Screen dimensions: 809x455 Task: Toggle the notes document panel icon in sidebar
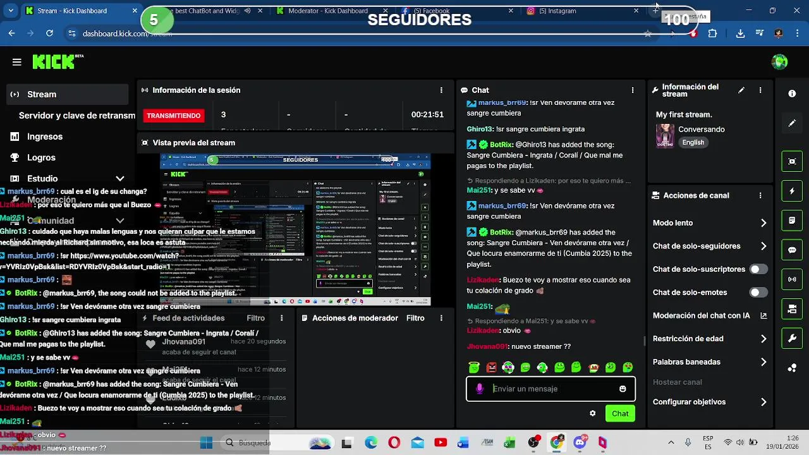click(792, 221)
